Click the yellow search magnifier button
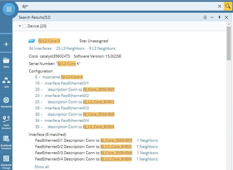Image resolution: width=233 pixels, height=170 pixels. [x=228, y=6]
